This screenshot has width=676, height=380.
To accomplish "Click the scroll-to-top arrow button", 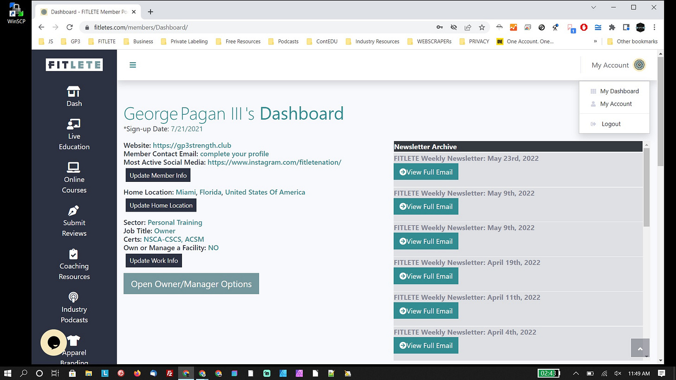I will 640,348.
